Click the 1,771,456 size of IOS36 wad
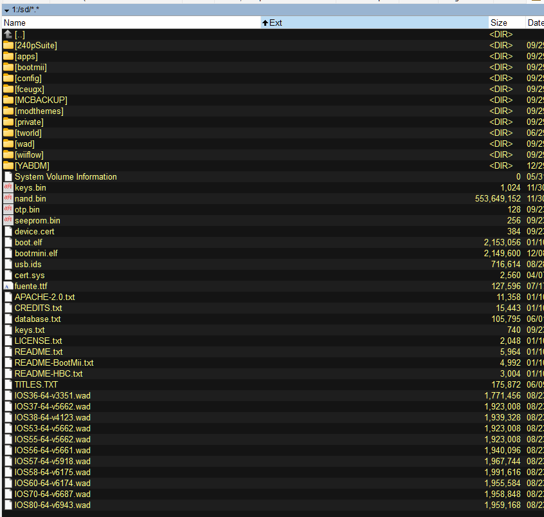 503,396
